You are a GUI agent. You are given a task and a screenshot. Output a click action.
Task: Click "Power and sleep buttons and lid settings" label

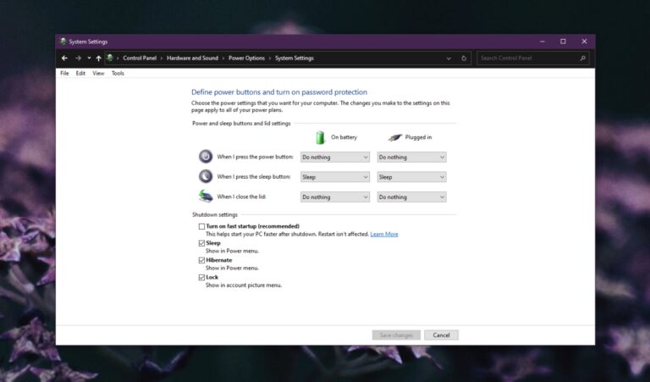click(x=241, y=124)
